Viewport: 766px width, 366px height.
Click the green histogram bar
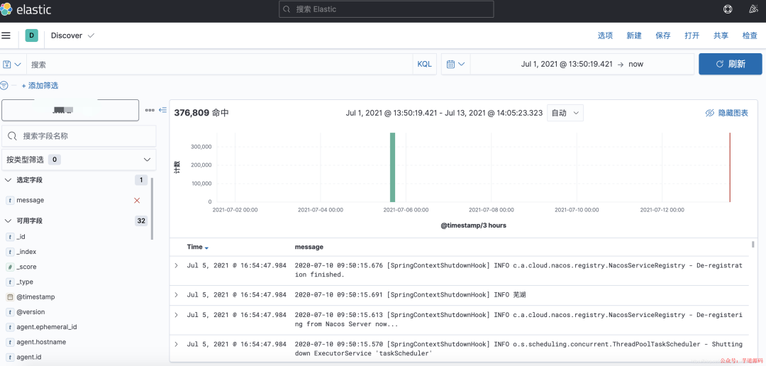point(392,167)
